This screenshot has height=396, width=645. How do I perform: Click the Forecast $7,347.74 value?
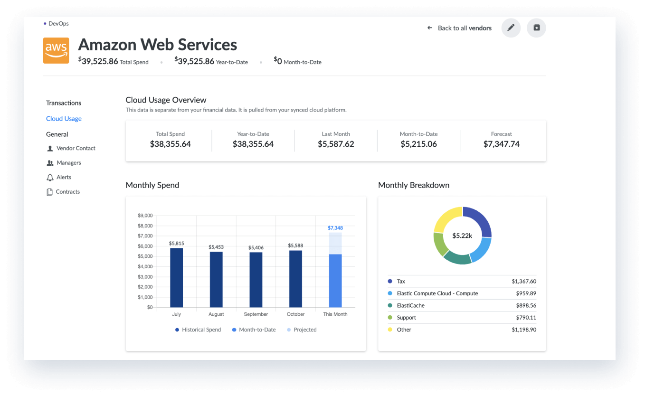pyautogui.click(x=502, y=144)
